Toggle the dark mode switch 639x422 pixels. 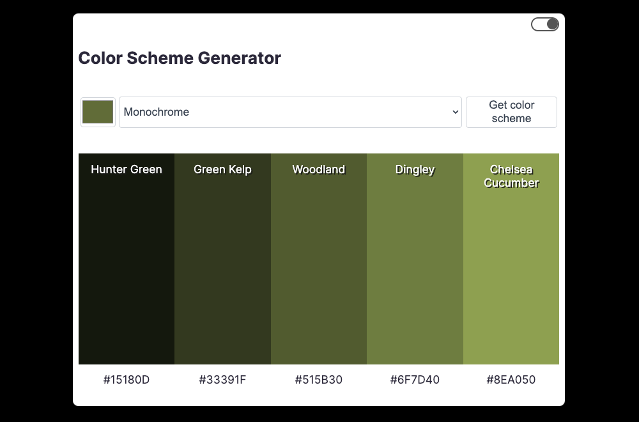tap(544, 24)
